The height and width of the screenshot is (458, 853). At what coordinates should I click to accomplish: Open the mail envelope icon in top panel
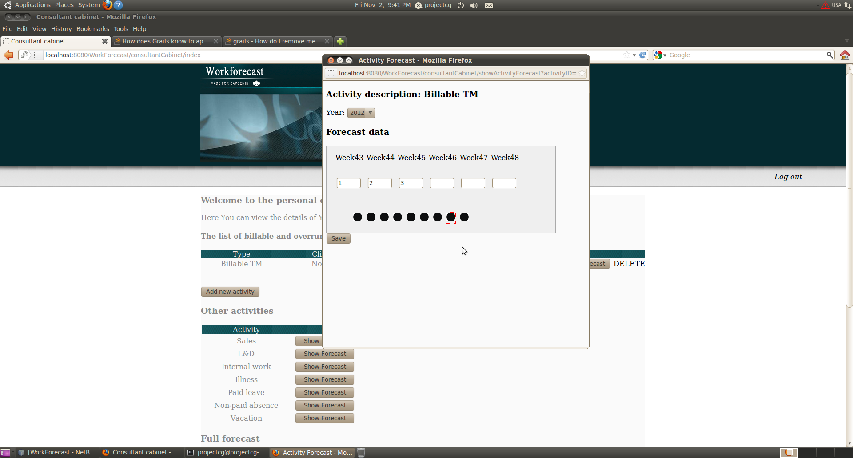click(x=489, y=5)
